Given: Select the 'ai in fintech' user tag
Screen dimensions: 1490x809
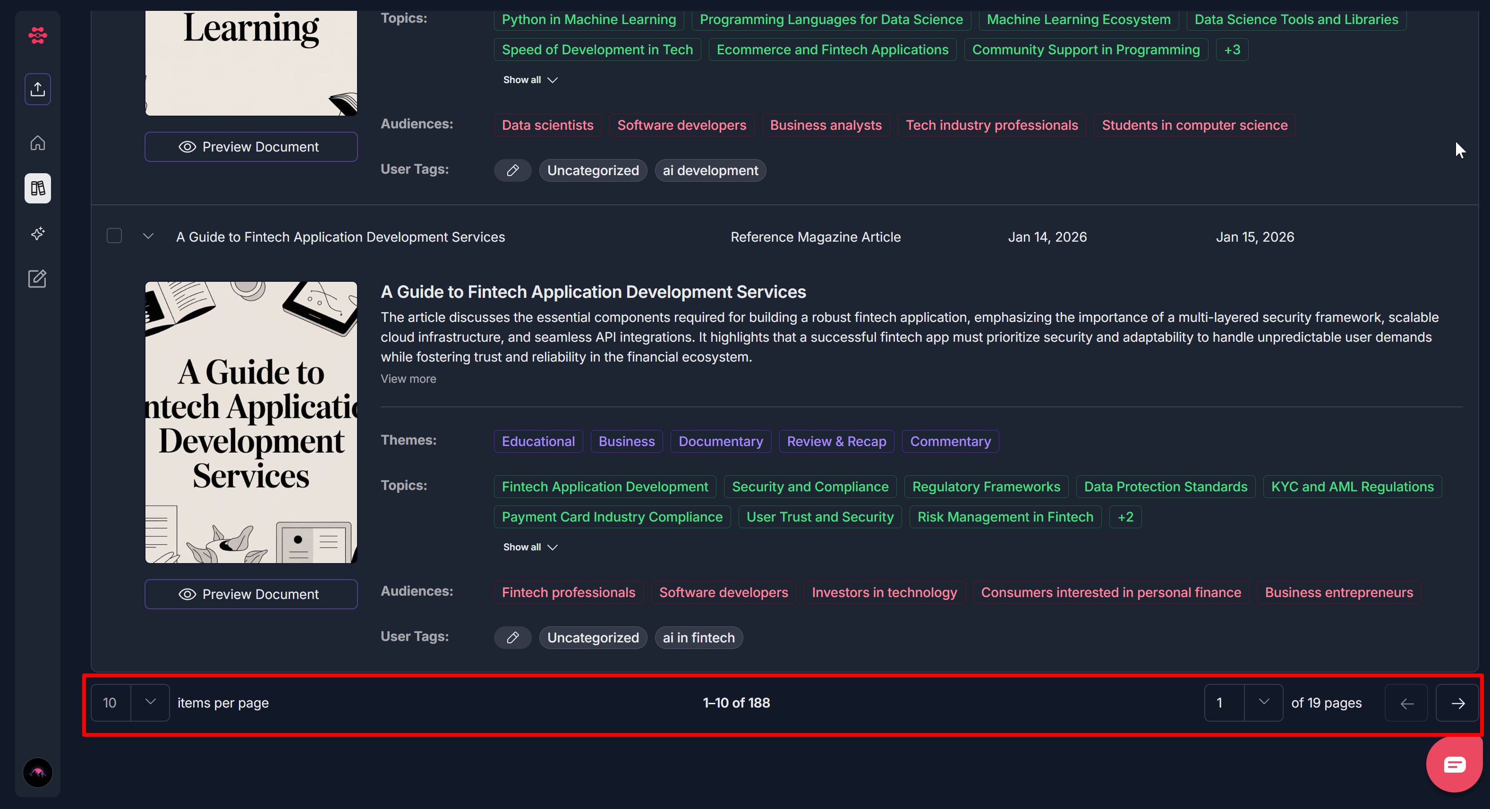Looking at the screenshot, I should (698, 637).
